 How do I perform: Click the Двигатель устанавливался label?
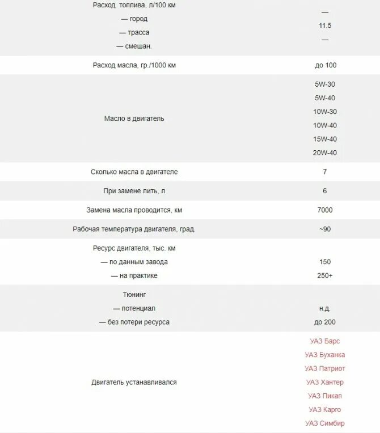(x=134, y=382)
